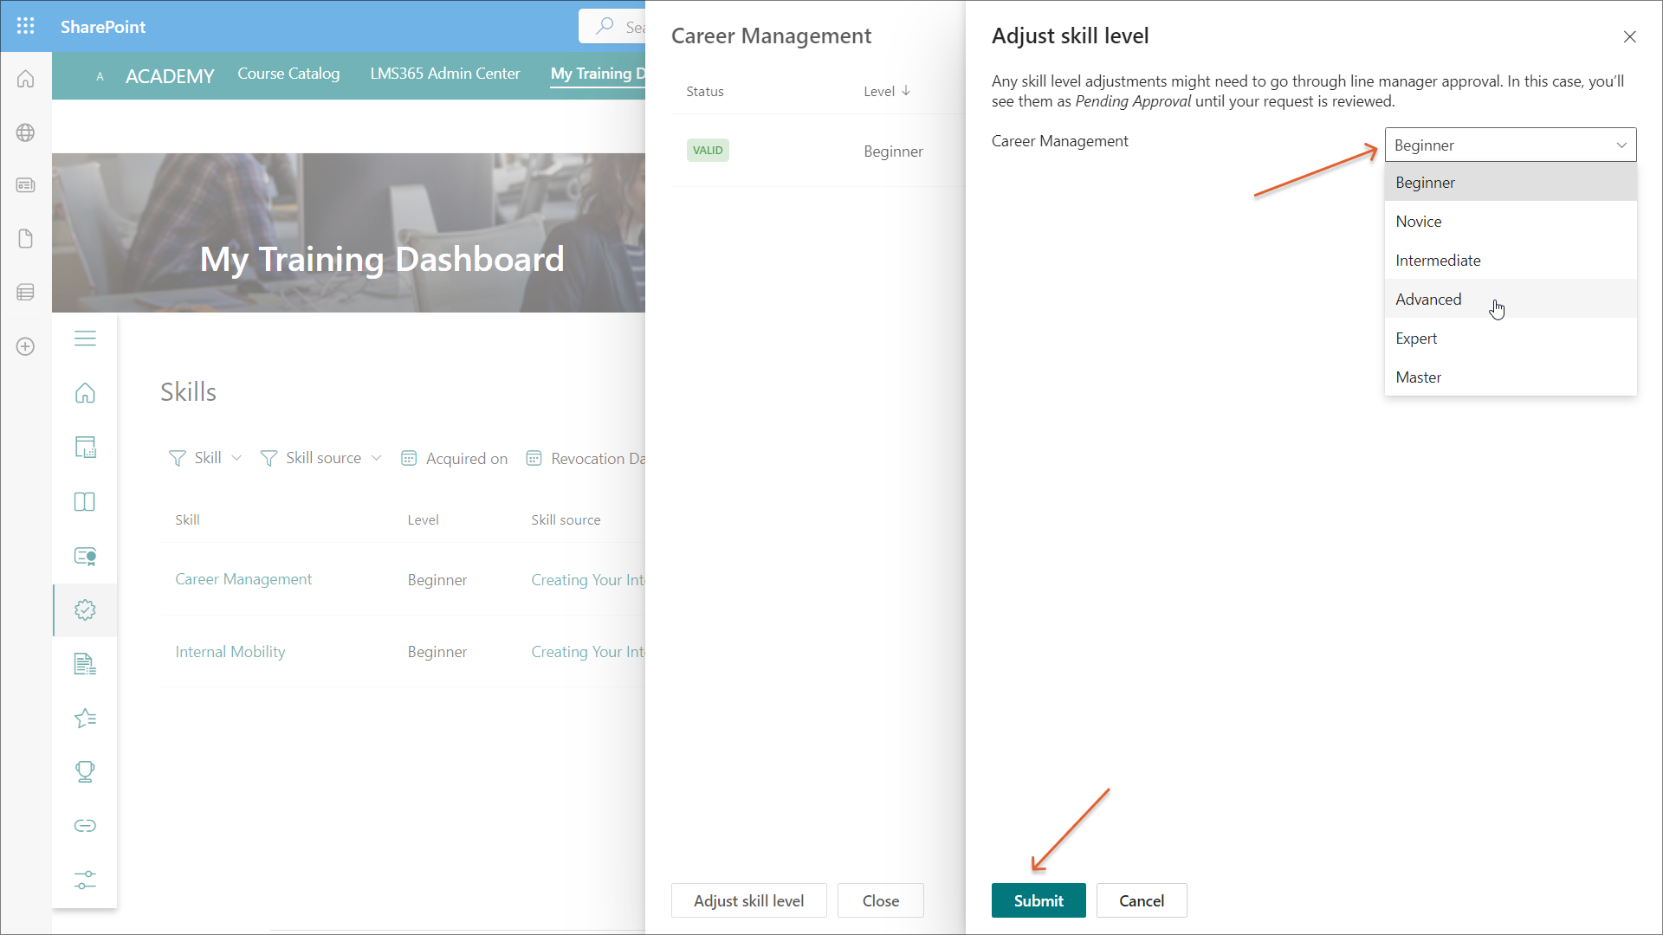This screenshot has height=935, width=1663.
Task: Click the starred list icon in sidebar
Action: coord(85,718)
